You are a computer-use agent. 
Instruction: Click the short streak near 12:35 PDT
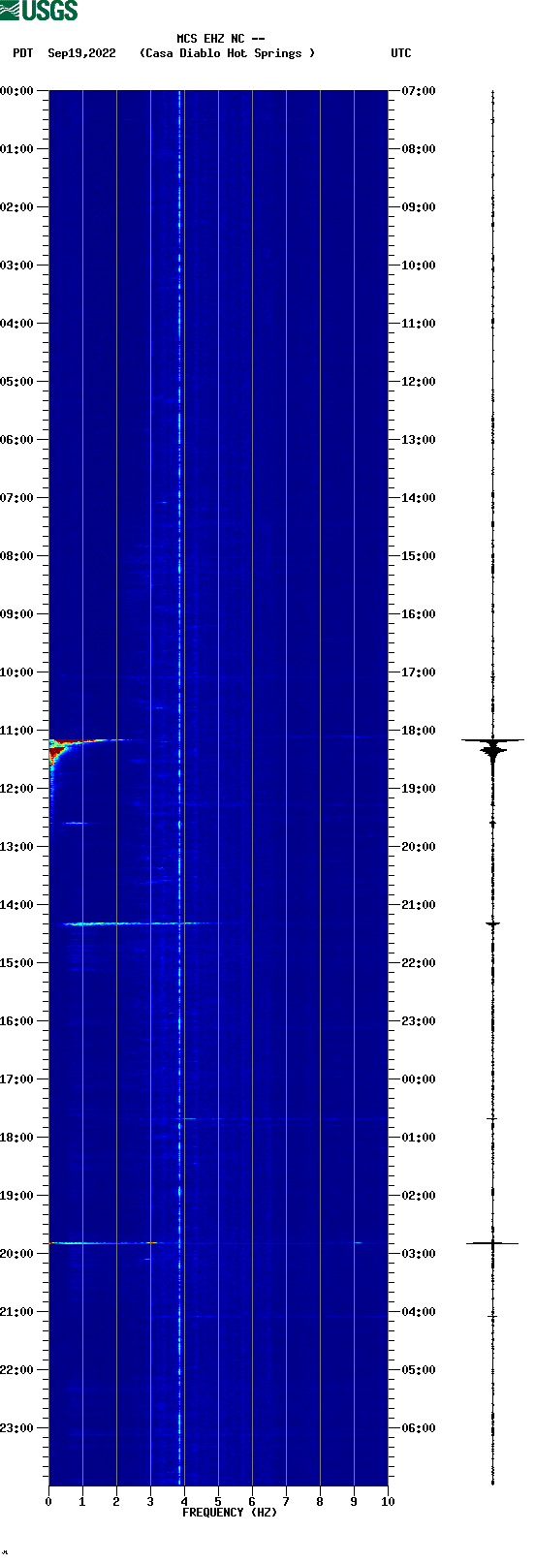[76, 823]
